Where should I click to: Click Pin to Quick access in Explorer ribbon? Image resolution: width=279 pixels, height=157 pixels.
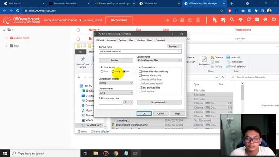83,62
